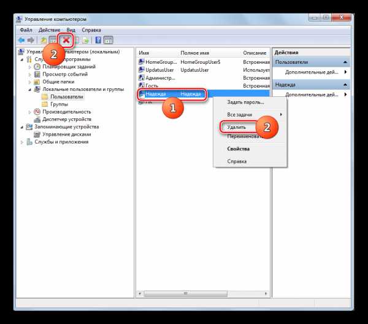This screenshot has height=324, width=368.
Task: Select the Гость account row
Action: [204, 85]
